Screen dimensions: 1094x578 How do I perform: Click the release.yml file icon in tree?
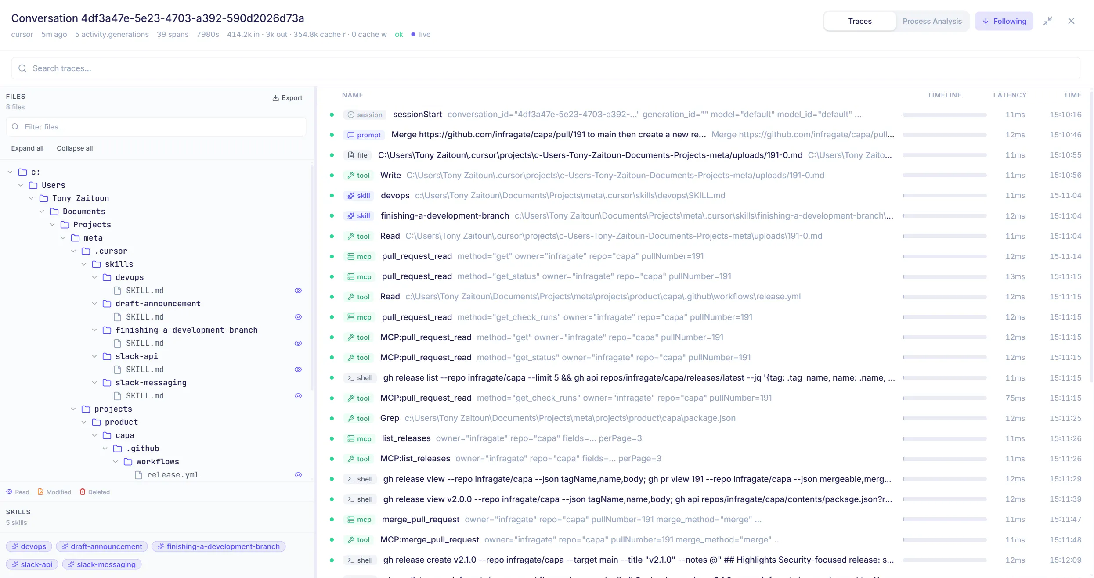[138, 475]
